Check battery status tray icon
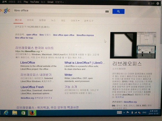 (x=132, y=113)
